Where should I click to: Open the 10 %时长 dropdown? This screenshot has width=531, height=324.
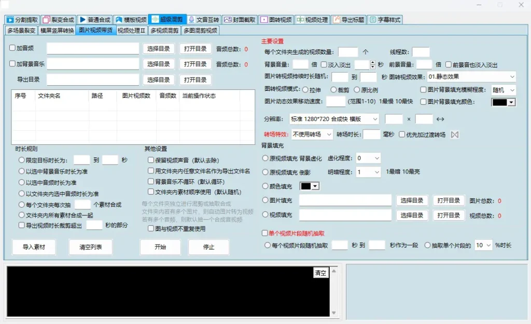[x=483, y=245]
